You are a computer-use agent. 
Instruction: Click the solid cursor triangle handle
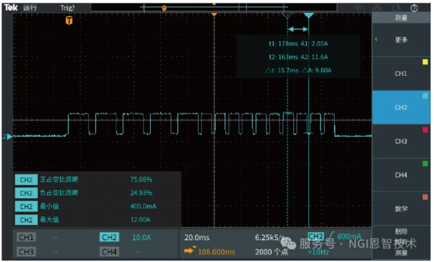tap(309, 15)
